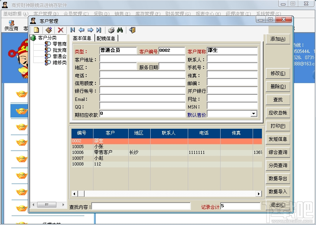
Task: Click the 信用额度 input field
Action: [x=142, y=83]
